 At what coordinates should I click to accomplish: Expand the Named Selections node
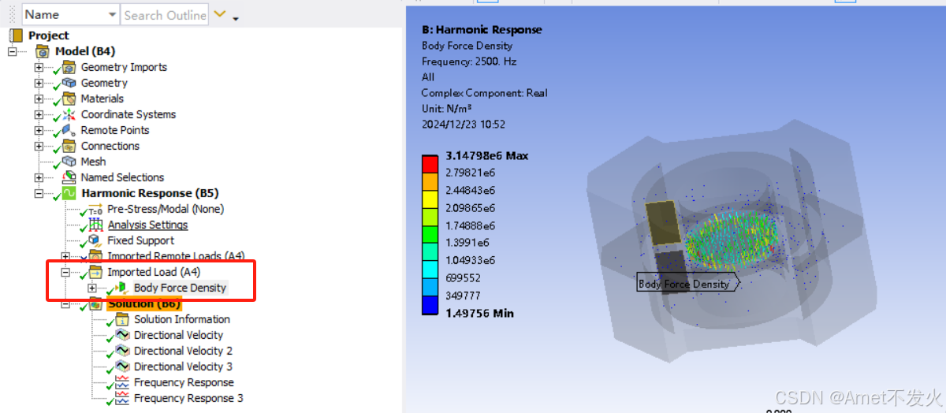coord(39,177)
